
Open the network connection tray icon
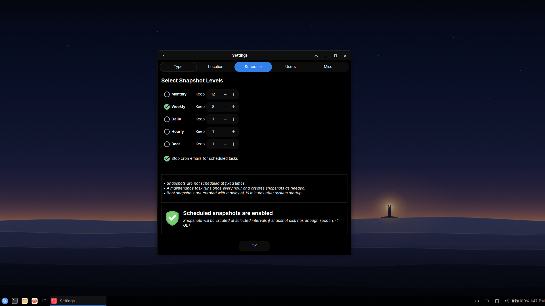click(477, 301)
